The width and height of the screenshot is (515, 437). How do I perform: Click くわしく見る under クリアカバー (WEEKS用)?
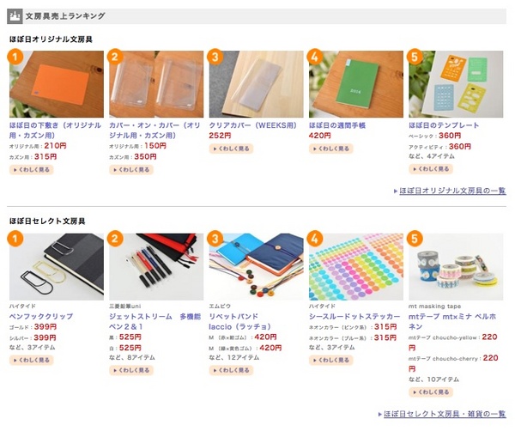coord(231,149)
